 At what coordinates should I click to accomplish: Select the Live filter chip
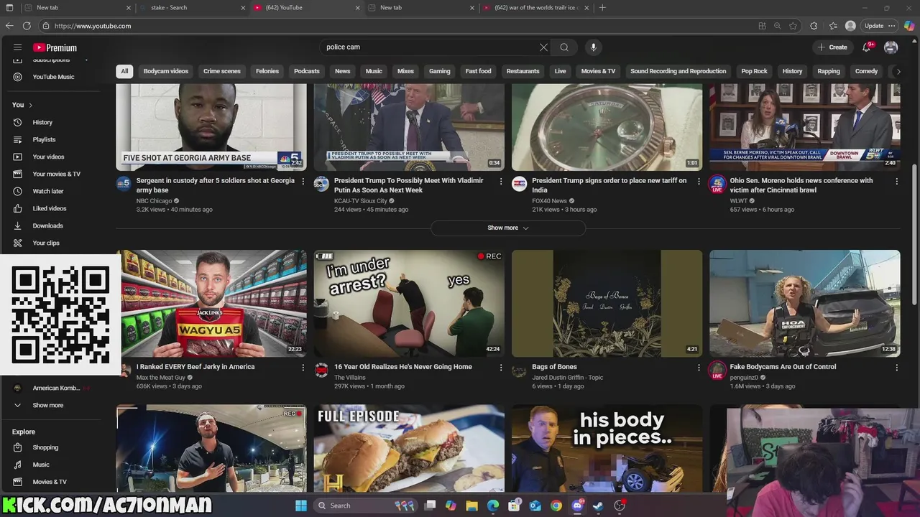point(560,71)
